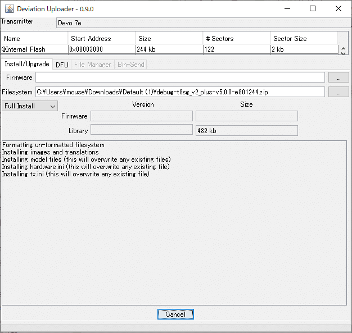Select the 122 sectors cell
The width and height of the screenshot is (352, 333).
click(237, 49)
